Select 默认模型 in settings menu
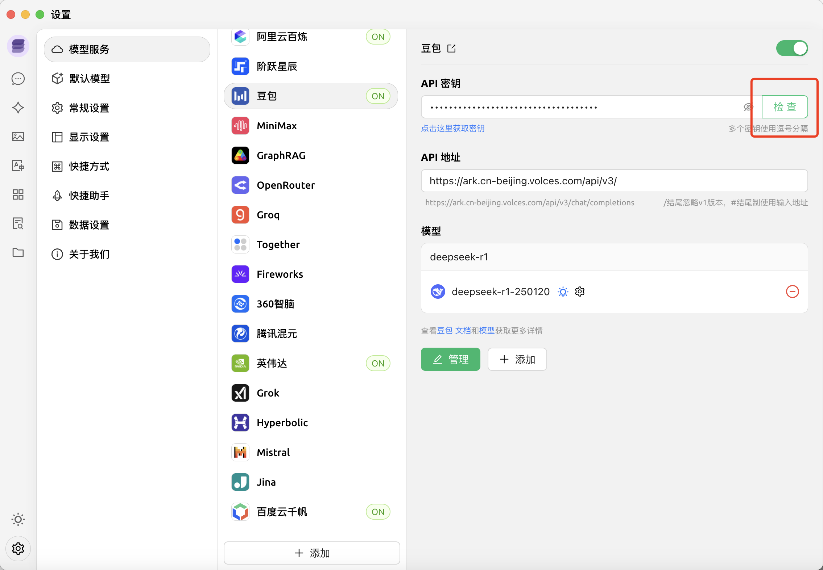This screenshot has height=570, width=823. 90,79
